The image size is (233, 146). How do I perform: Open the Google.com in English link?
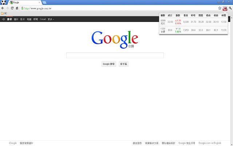coord(210,143)
